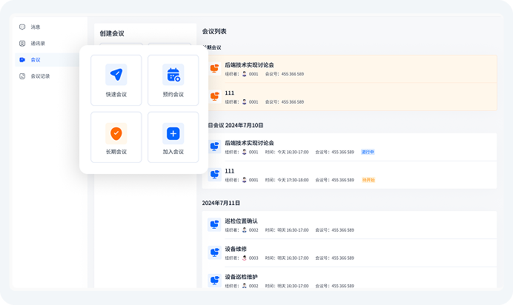513x305 pixels.
Task: Click organizer avatar in 巡检位置确认 row
Action: (244, 230)
